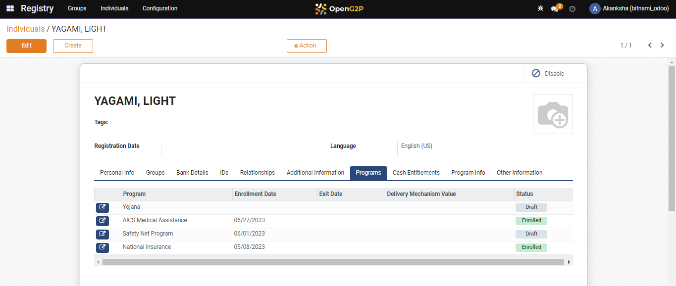676x286 pixels.
Task: Click the add photo camera placeholder
Action: pyautogui.click(x=553, y=114)
